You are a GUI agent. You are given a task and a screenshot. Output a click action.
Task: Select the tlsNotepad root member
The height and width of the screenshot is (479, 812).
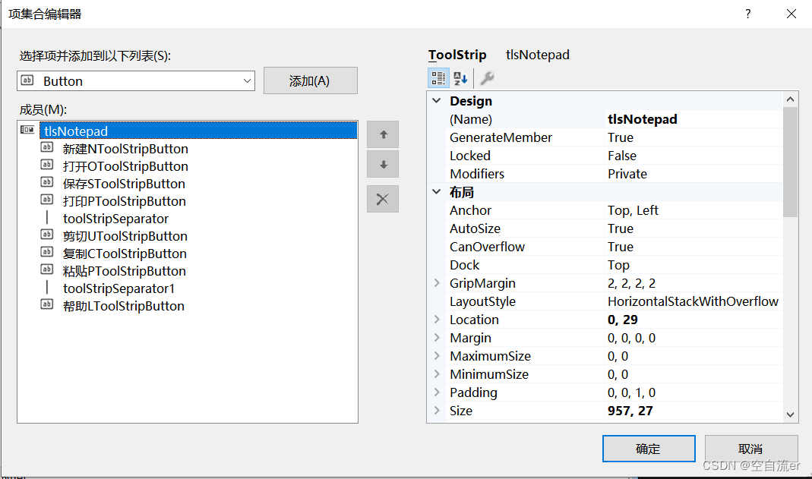pyautogui.click(x=76, y=131)
